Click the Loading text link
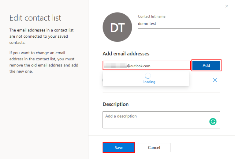This screenshot has width=235, height=159. (x=149, y=82)
